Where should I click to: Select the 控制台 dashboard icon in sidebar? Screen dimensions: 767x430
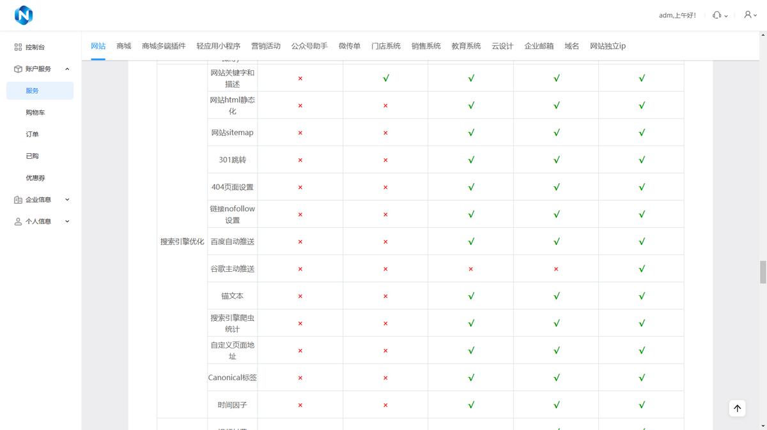[x=17, y=47]
